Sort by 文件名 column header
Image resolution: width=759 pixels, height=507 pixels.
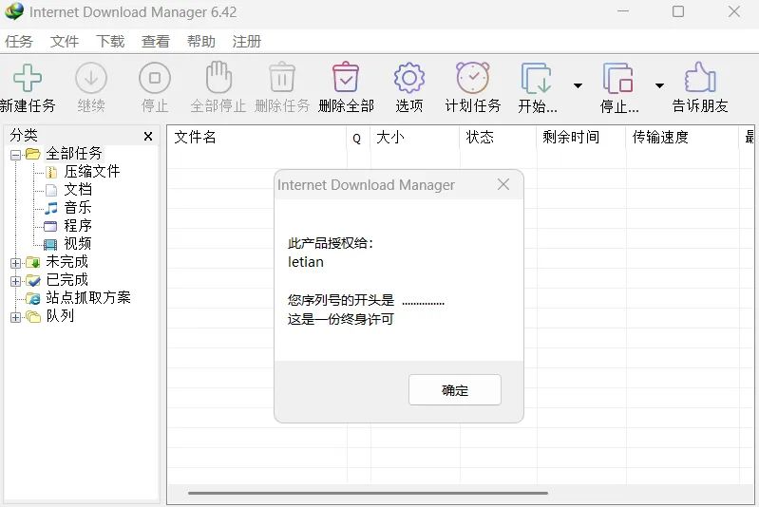click(x=257, y=138)
